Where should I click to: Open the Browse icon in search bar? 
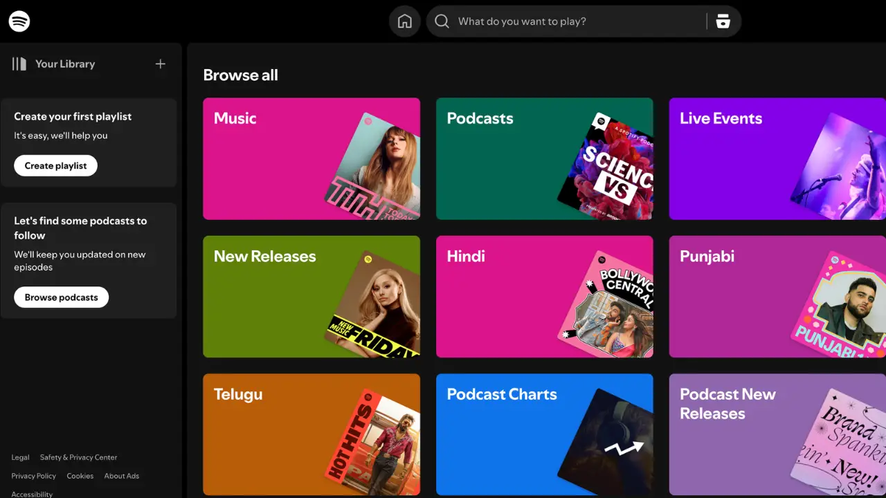pyautogui.click(x=723, y=21)
